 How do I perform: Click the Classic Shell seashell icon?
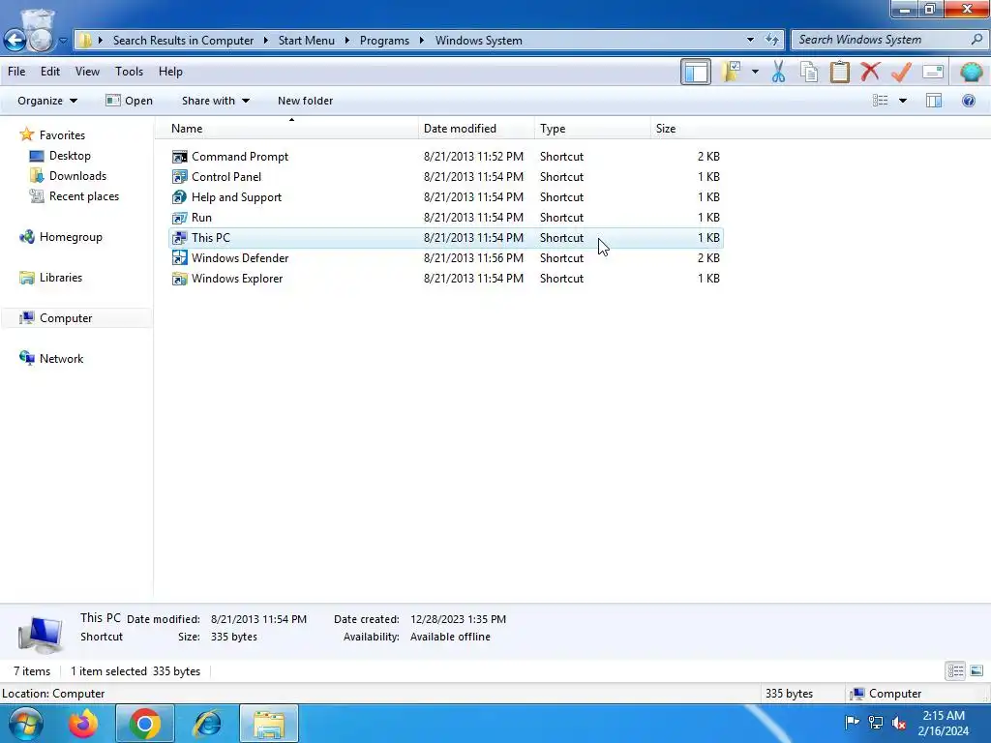[x=971, y=72]
